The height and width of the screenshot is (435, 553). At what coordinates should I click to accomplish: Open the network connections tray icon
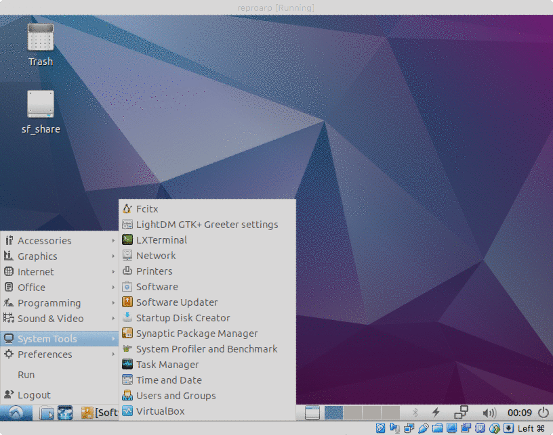click(461, 413)
